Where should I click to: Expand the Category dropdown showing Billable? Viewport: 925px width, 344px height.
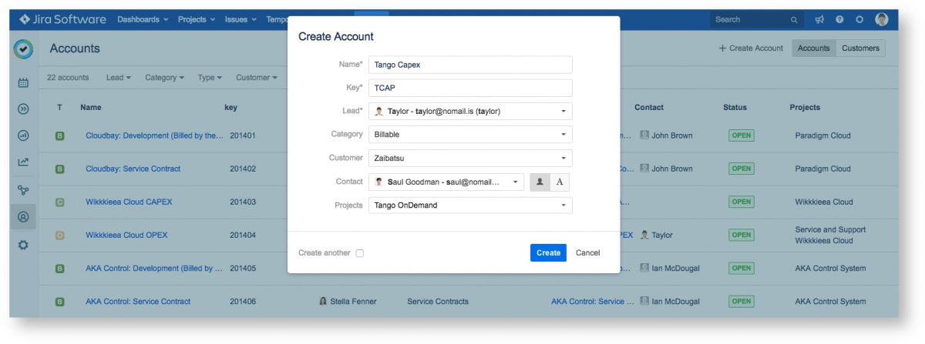pyautogui.click(x=470, y=135)
